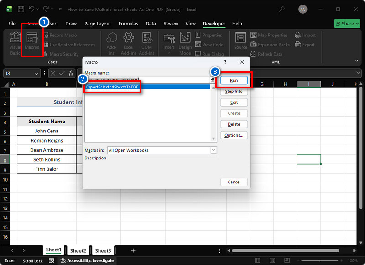Switch to Normal view in status bar
Image resolution: width=365 pixels, height=265 pixels.
click(257, 260)
